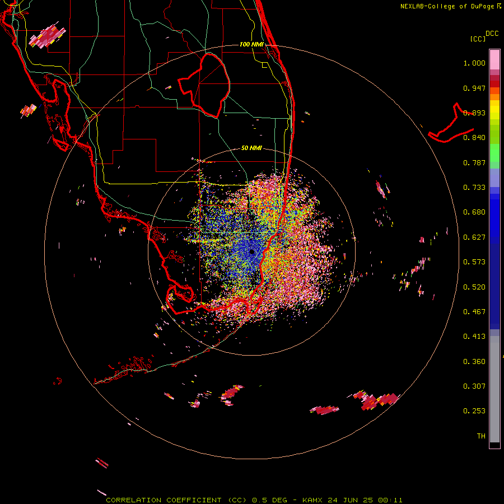Click the 50 NMI range ring label
504x504 pixels.
(x=251, y=148)
